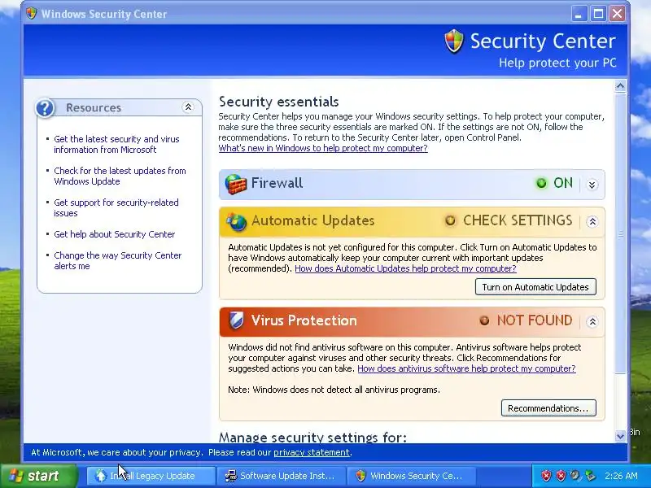Click the green Firewall ON status light
651x488 pixels.
coord(541,183)
